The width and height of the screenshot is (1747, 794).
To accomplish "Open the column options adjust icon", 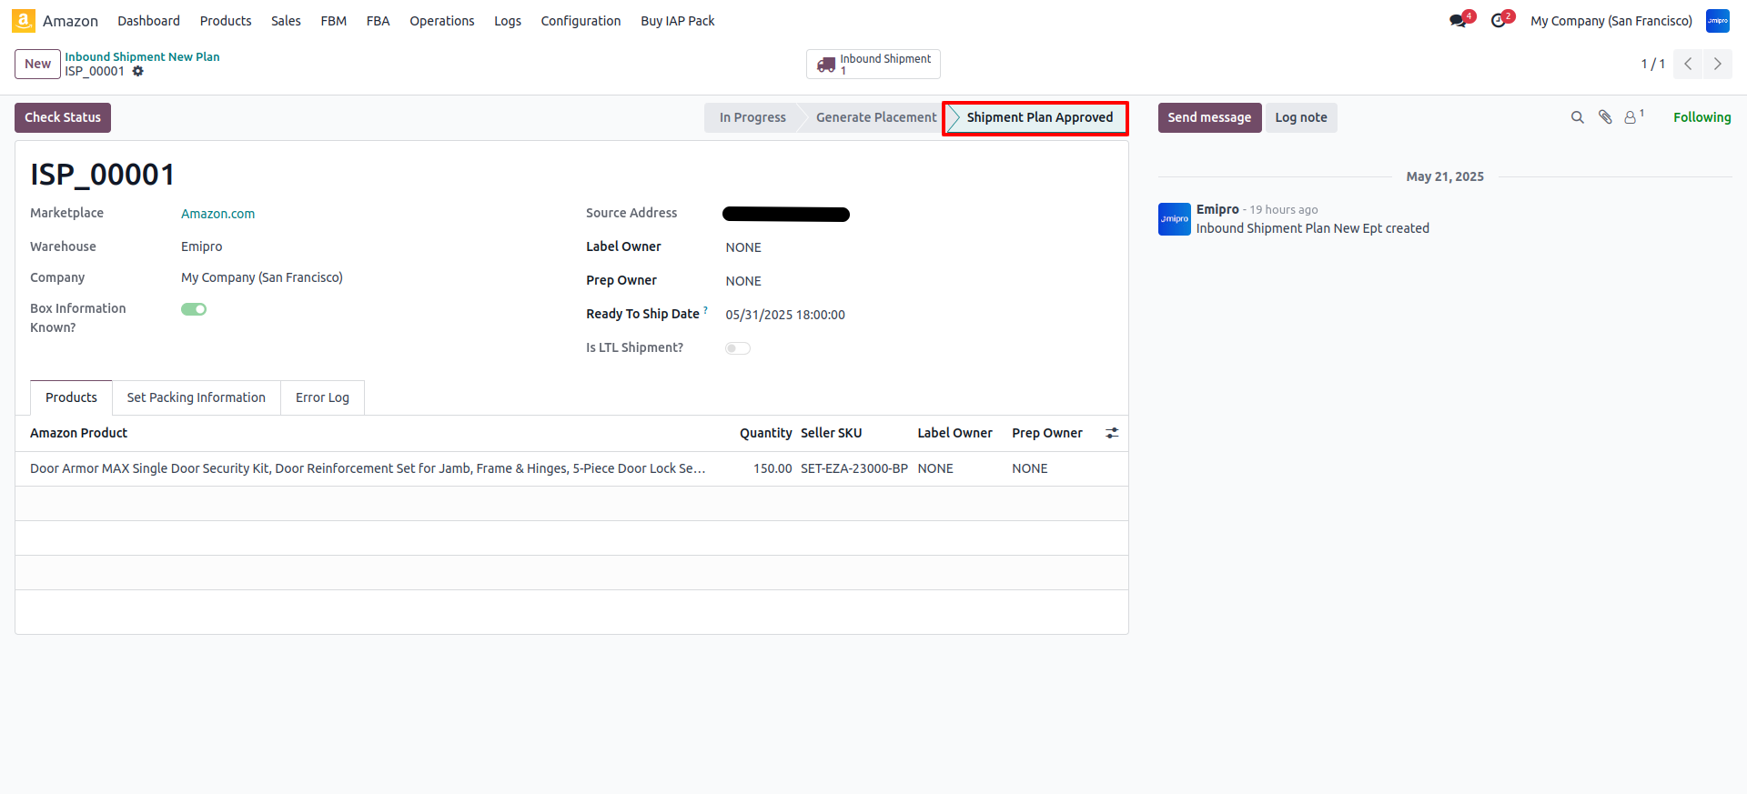I will pyautogui.click(x=1112, y=434).
